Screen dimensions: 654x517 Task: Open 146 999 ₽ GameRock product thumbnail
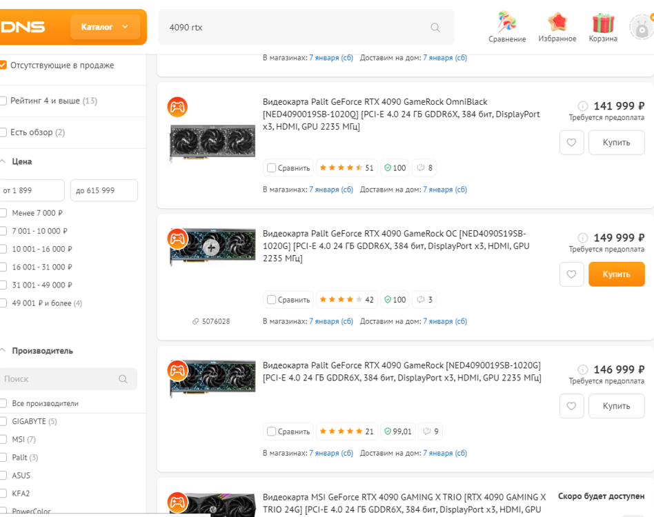tap(212, 378)
